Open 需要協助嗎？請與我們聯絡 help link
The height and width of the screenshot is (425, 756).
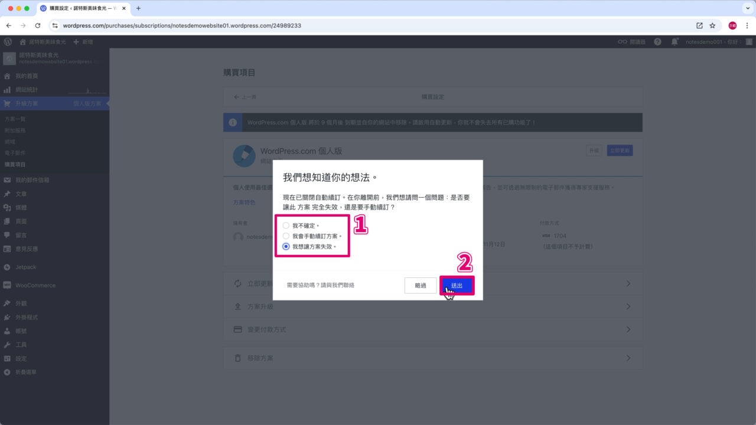coord(320,285)
